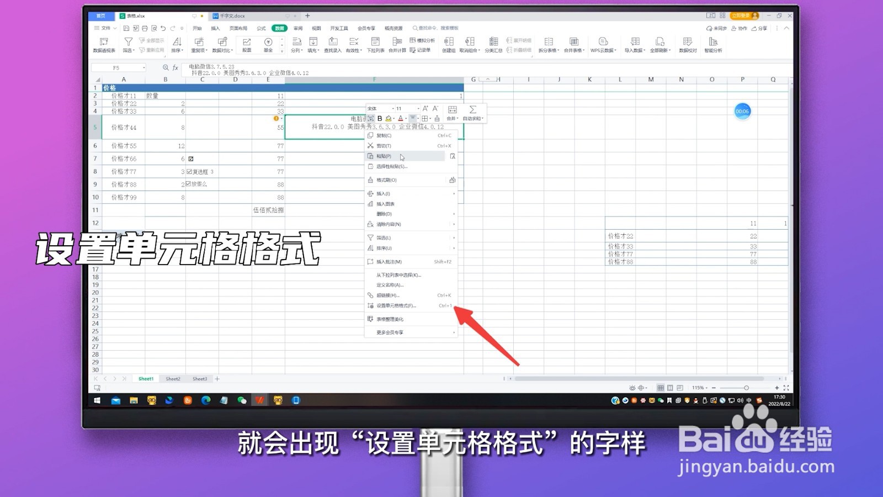
Task: Click AutoSum (自动求和) in mini toolbar
Action: pos(473,113)
